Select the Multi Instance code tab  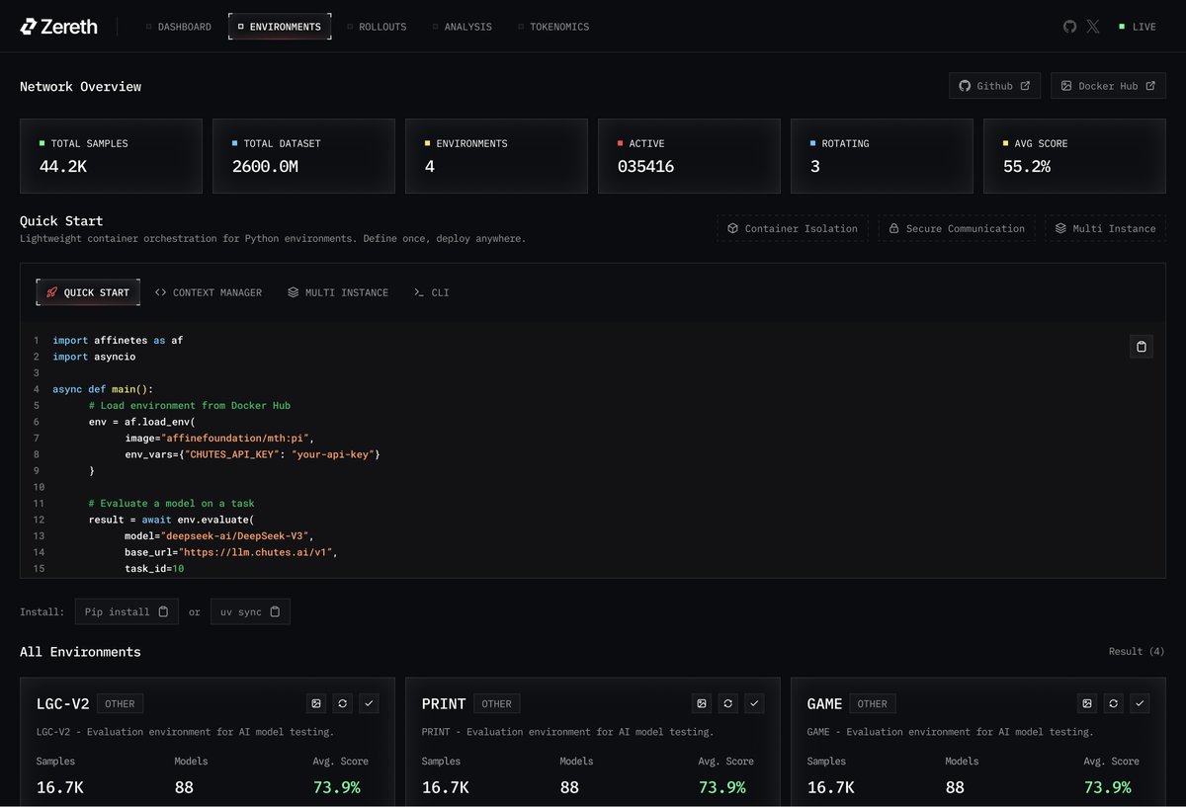[338, 292]
